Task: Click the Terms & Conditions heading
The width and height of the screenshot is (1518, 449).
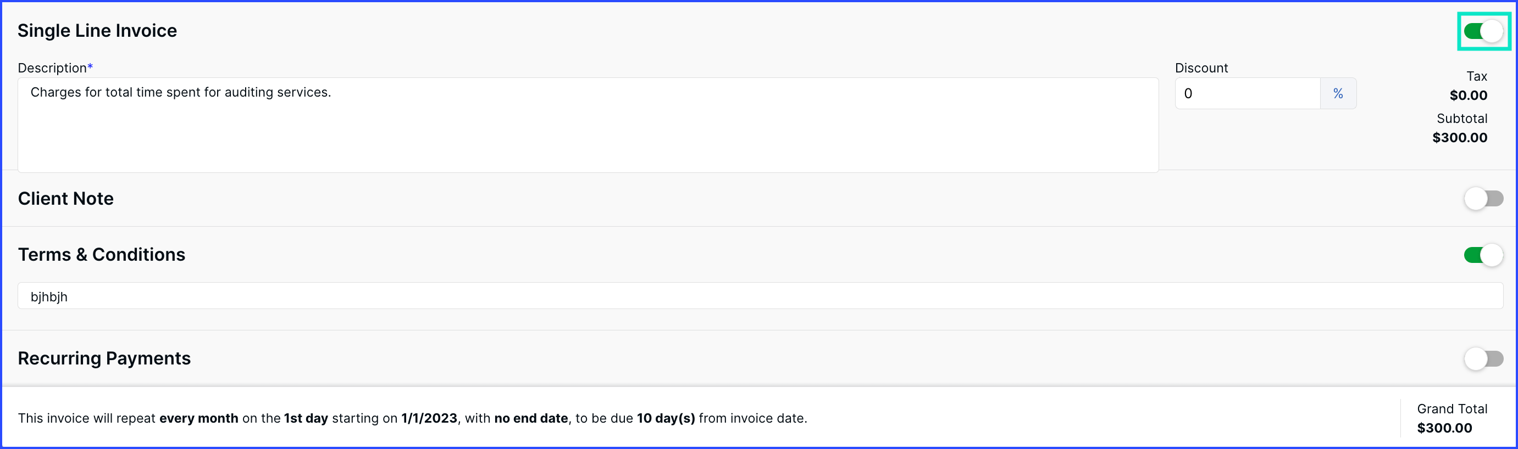Action: tap(101, 254)
